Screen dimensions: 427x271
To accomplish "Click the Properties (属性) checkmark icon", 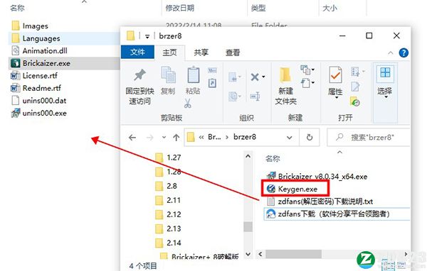I will coord(335,74).
